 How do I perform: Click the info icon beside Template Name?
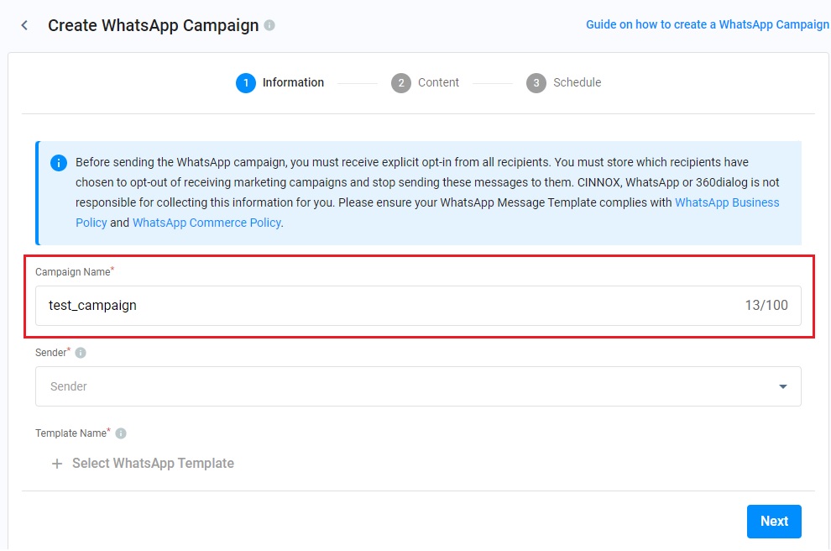pyautogui.click(x=119, y=433)
